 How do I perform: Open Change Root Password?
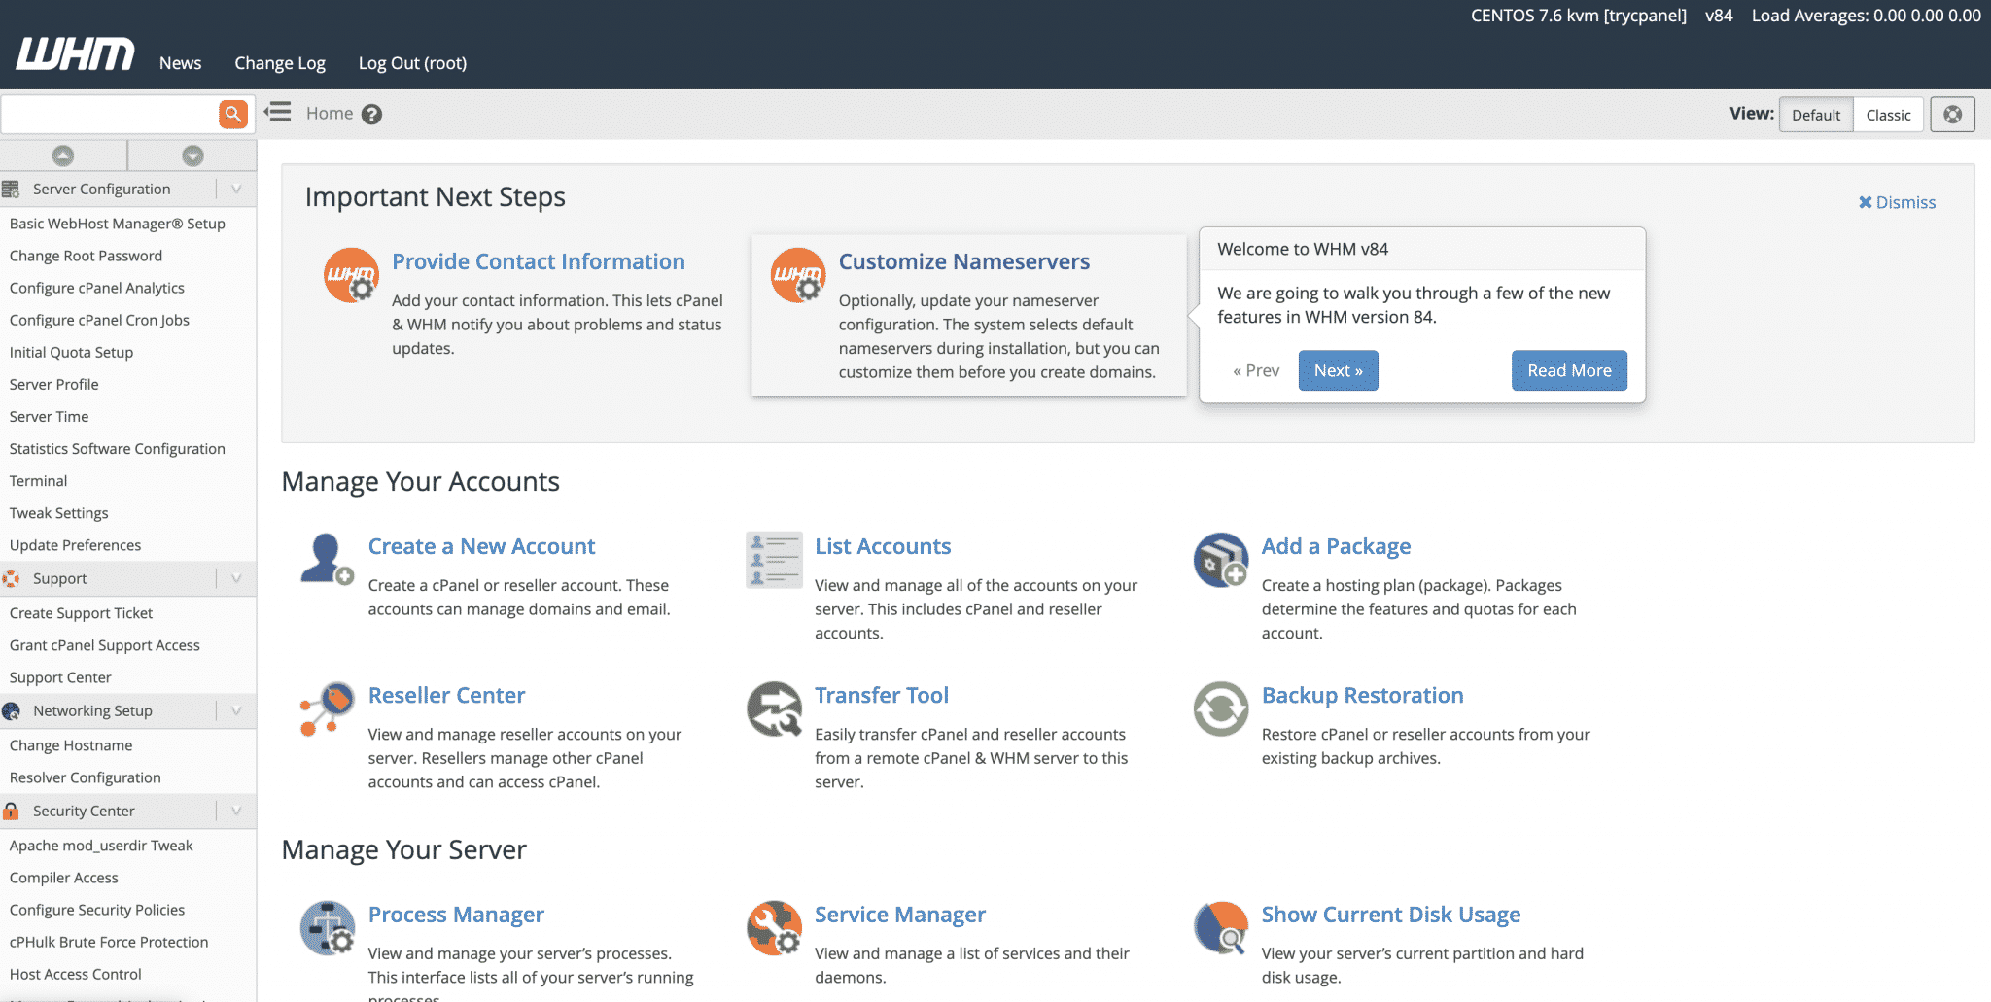pyautogui.click(x=86, y=256)
